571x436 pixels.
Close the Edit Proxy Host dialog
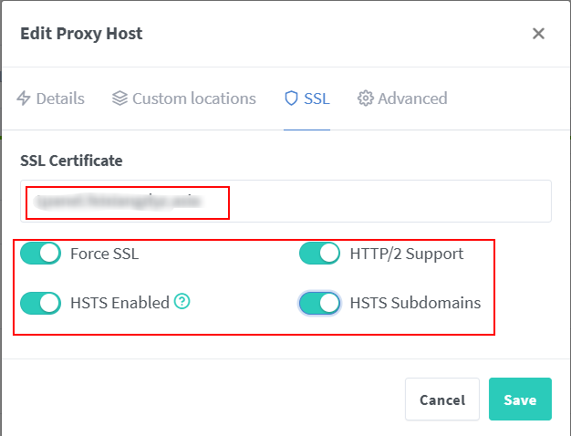[x=538, y=34]
